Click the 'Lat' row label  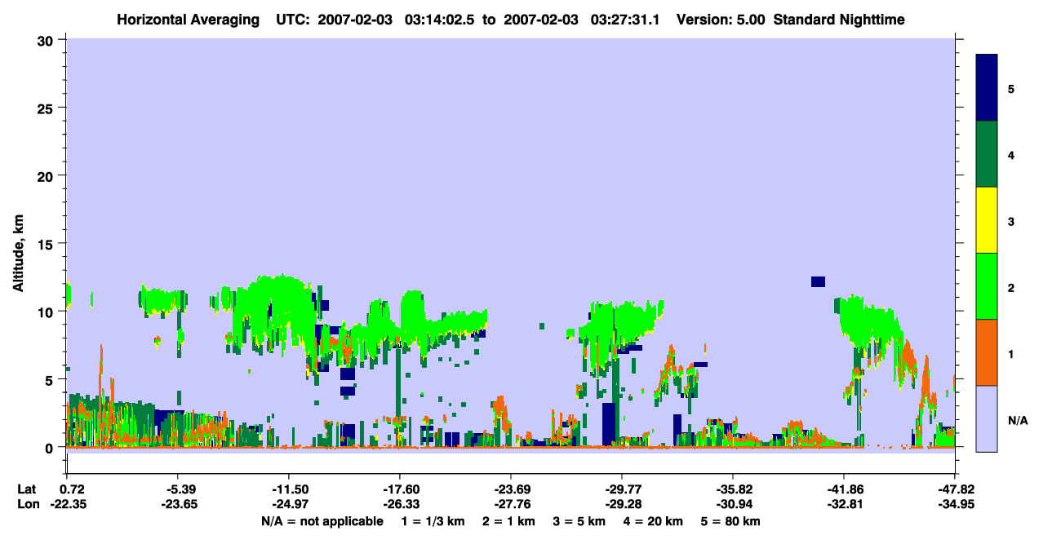[x=27, y=489]
